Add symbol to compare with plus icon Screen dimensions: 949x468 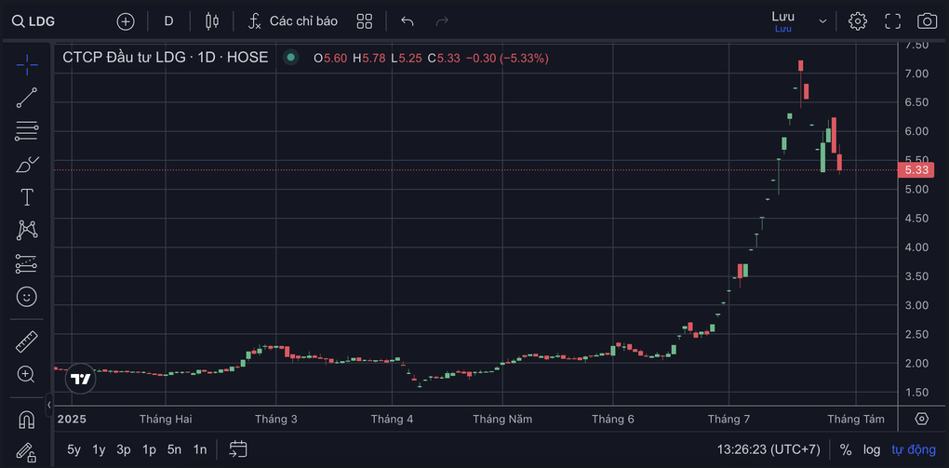coord(126,21)
